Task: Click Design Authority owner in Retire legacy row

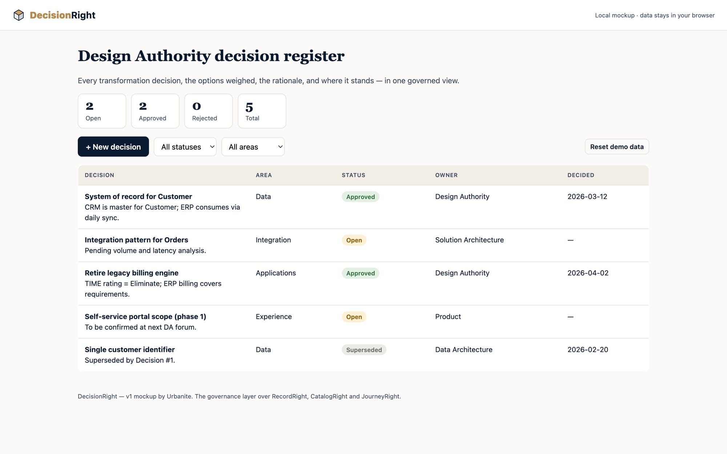Action: tap(462, 273)
